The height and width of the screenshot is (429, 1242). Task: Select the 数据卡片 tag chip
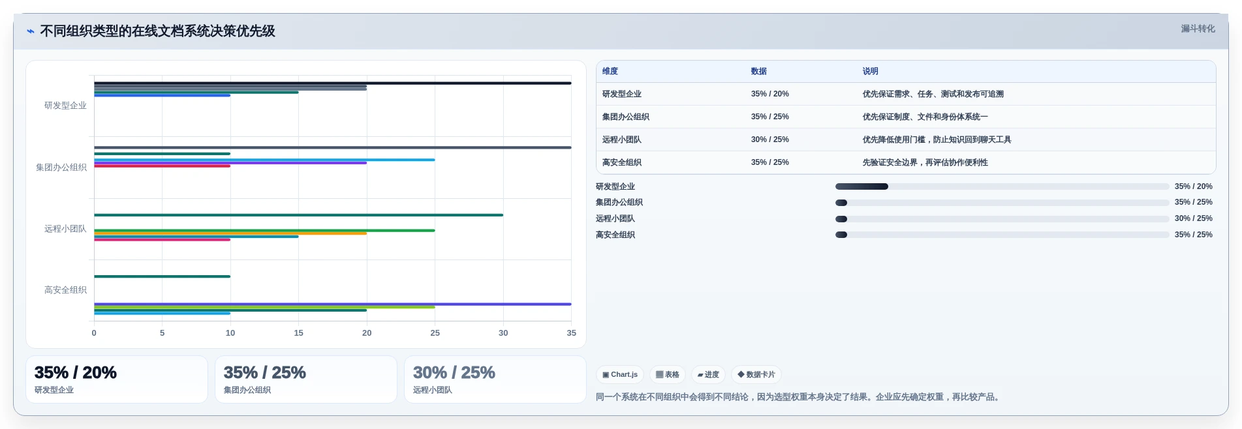[x=756, y=375]
